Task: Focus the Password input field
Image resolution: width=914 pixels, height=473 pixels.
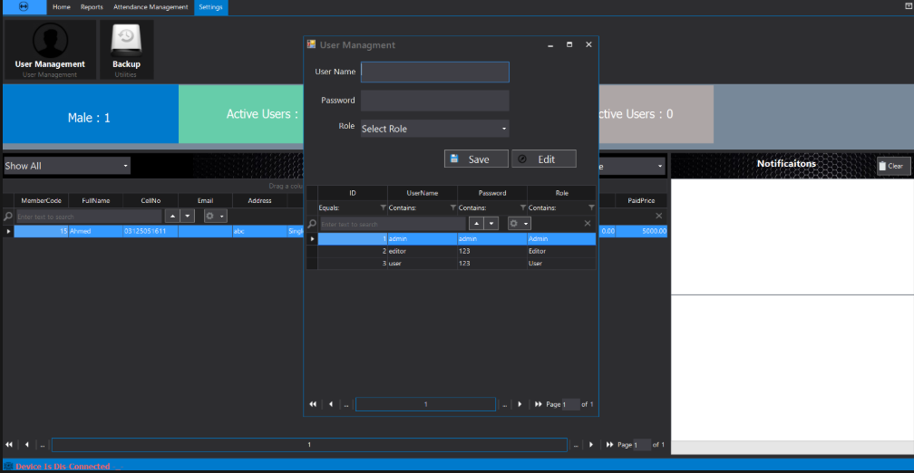Action: tap(434, 101)
